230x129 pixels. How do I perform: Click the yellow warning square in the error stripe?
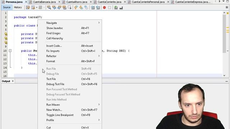pos(227,13)
